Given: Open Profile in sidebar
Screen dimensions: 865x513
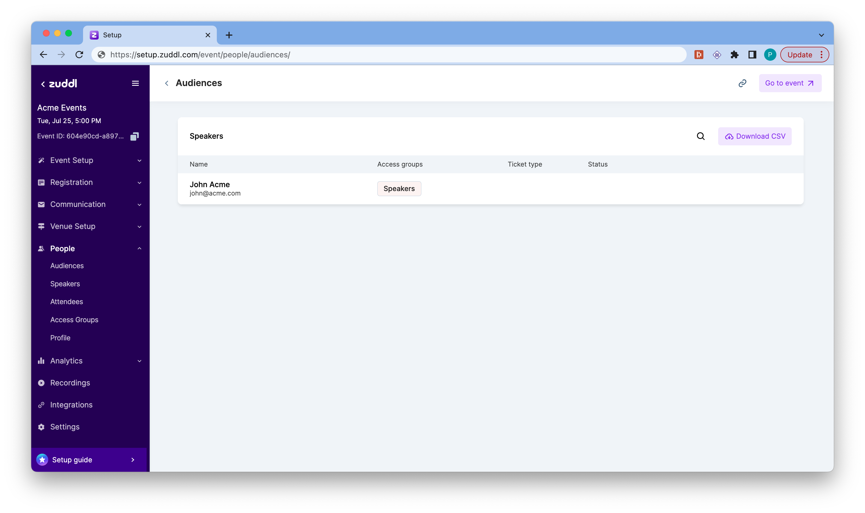Looking at the screenshot, I should pyautogui.click(x=60, y=338).
